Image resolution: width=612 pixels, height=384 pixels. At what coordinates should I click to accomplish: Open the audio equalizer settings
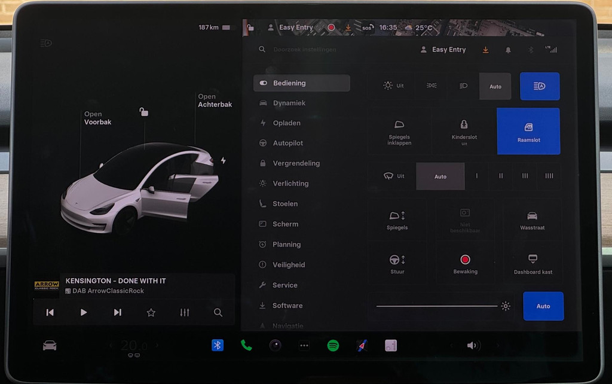pos(185,312)
